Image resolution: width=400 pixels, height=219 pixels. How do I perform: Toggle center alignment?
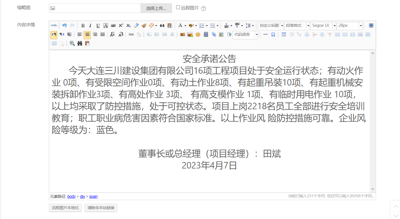(x=87, y=35)
